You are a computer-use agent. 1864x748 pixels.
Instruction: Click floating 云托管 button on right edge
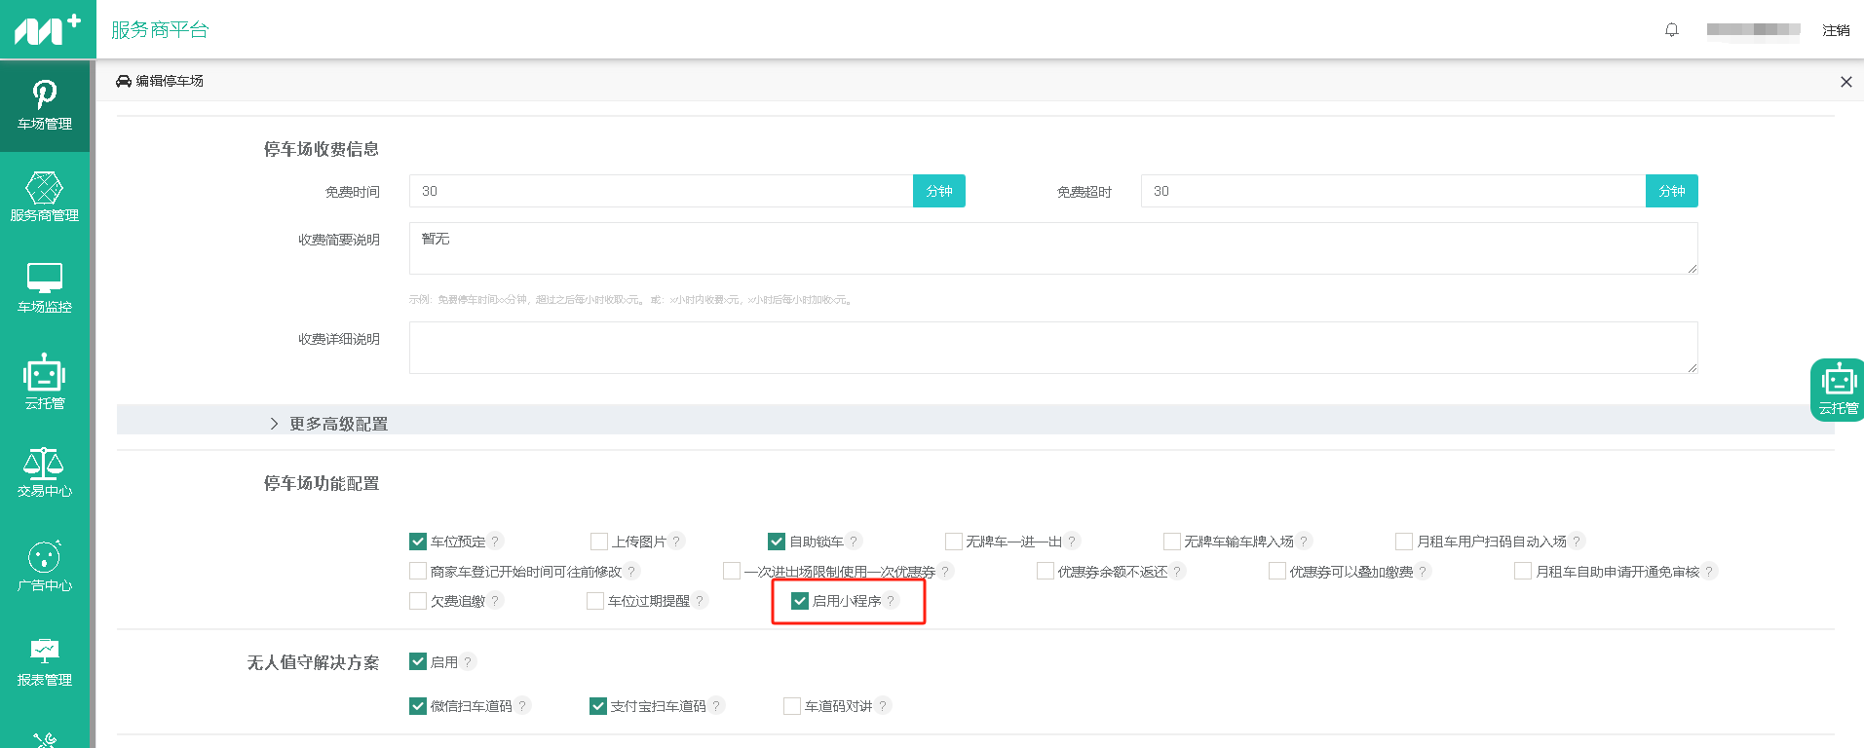pyautogui.click(x=1838, y=390)
